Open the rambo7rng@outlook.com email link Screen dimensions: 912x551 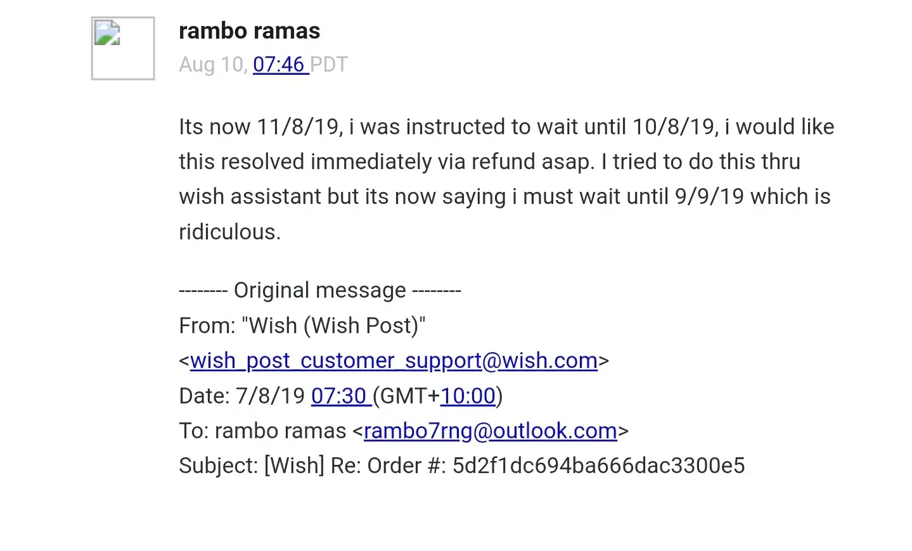(x=490, y=431)
